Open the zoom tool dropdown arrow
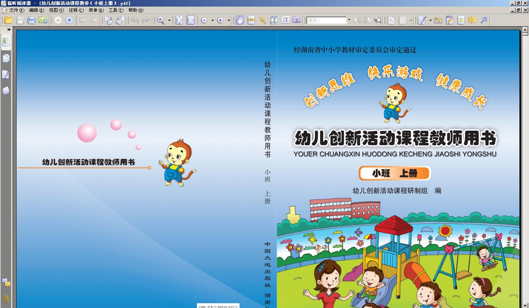The height and width of the screenshot is (308, 529). [169, 21]
